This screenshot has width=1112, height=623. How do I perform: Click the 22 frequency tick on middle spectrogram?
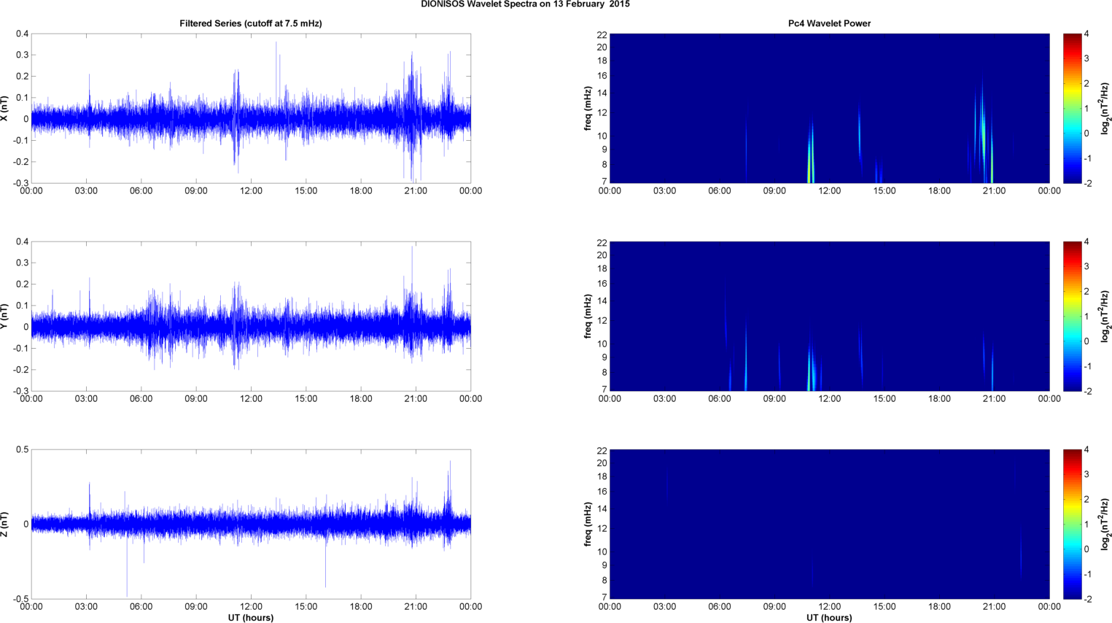click(602, 243)
